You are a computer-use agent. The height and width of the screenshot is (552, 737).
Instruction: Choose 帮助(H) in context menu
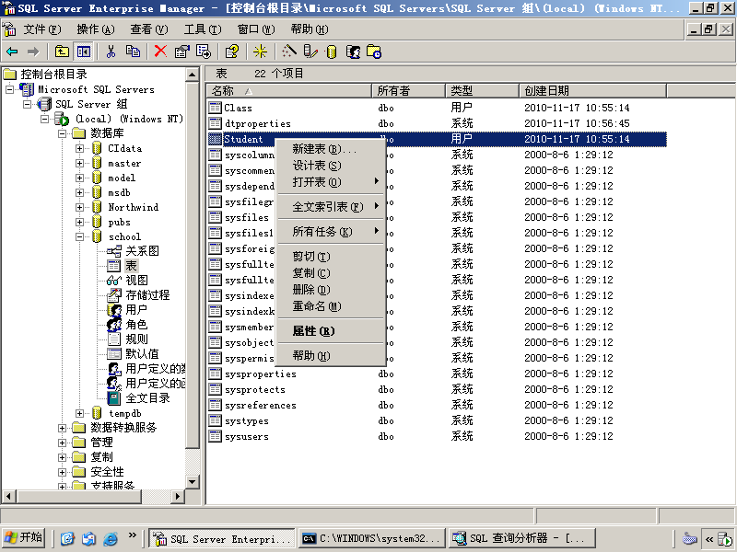(x=331, y=356)
